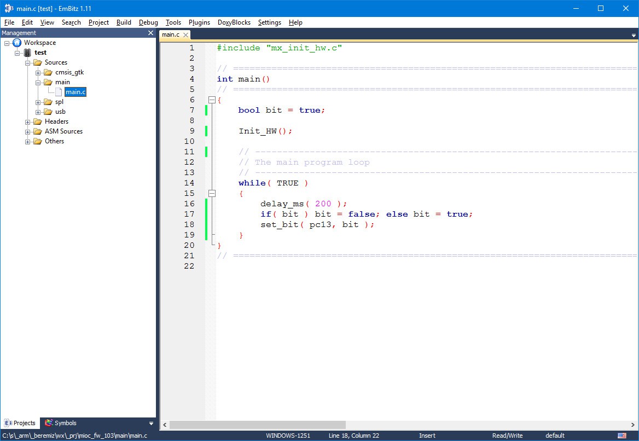This screenshot has width=639, height=441.
Task: Click the EmBitz app icon in title bar
Action: [x=9, y=8]
